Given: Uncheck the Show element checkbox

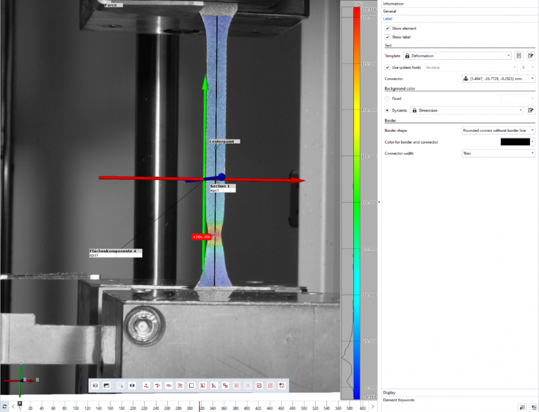Looking at the screenshot, I should 387,28.
